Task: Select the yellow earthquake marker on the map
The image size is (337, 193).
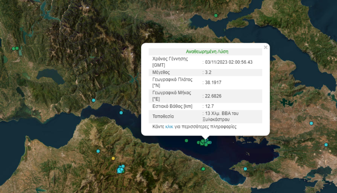Action: (x=113, y=158)
